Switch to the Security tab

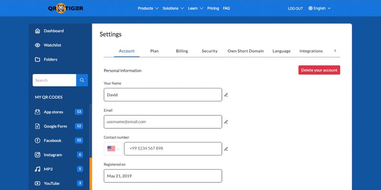tap(210, 51)
